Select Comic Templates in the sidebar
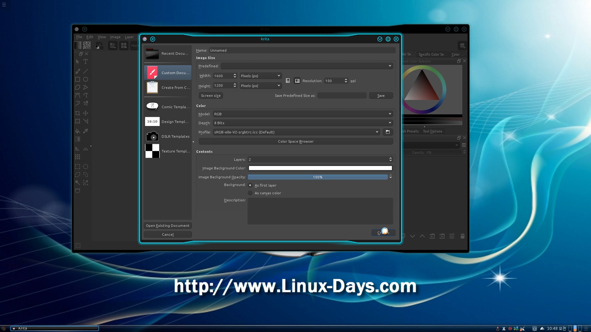The image size is (591, 332). pos(168,107)
